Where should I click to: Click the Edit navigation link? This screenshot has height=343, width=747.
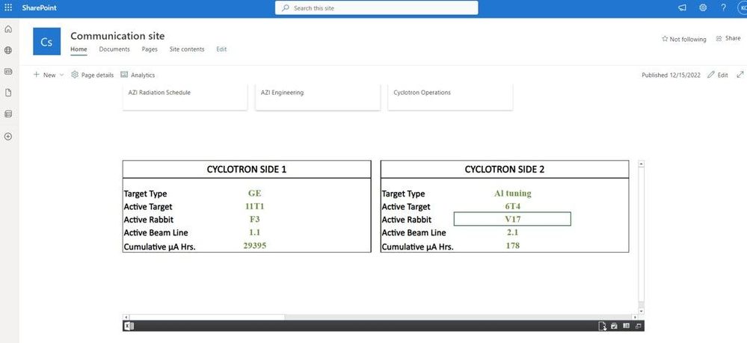click(x=221, y=49)
